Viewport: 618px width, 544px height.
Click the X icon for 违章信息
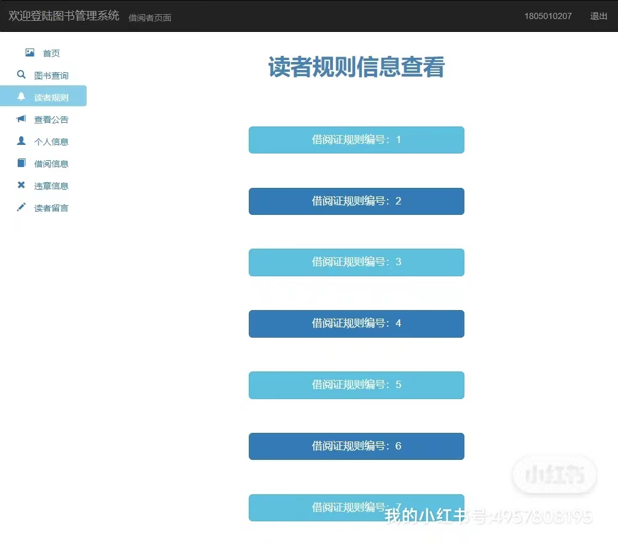[x=22, y=185]
